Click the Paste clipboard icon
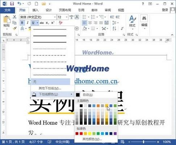 (7, 19)
